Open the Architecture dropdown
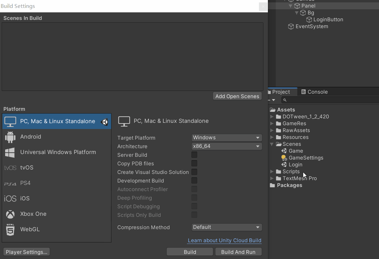 (227, 146)
